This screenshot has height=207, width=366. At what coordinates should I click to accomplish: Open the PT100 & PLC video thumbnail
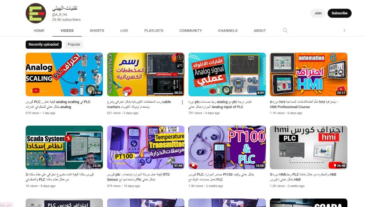click(x=227, y=147)
